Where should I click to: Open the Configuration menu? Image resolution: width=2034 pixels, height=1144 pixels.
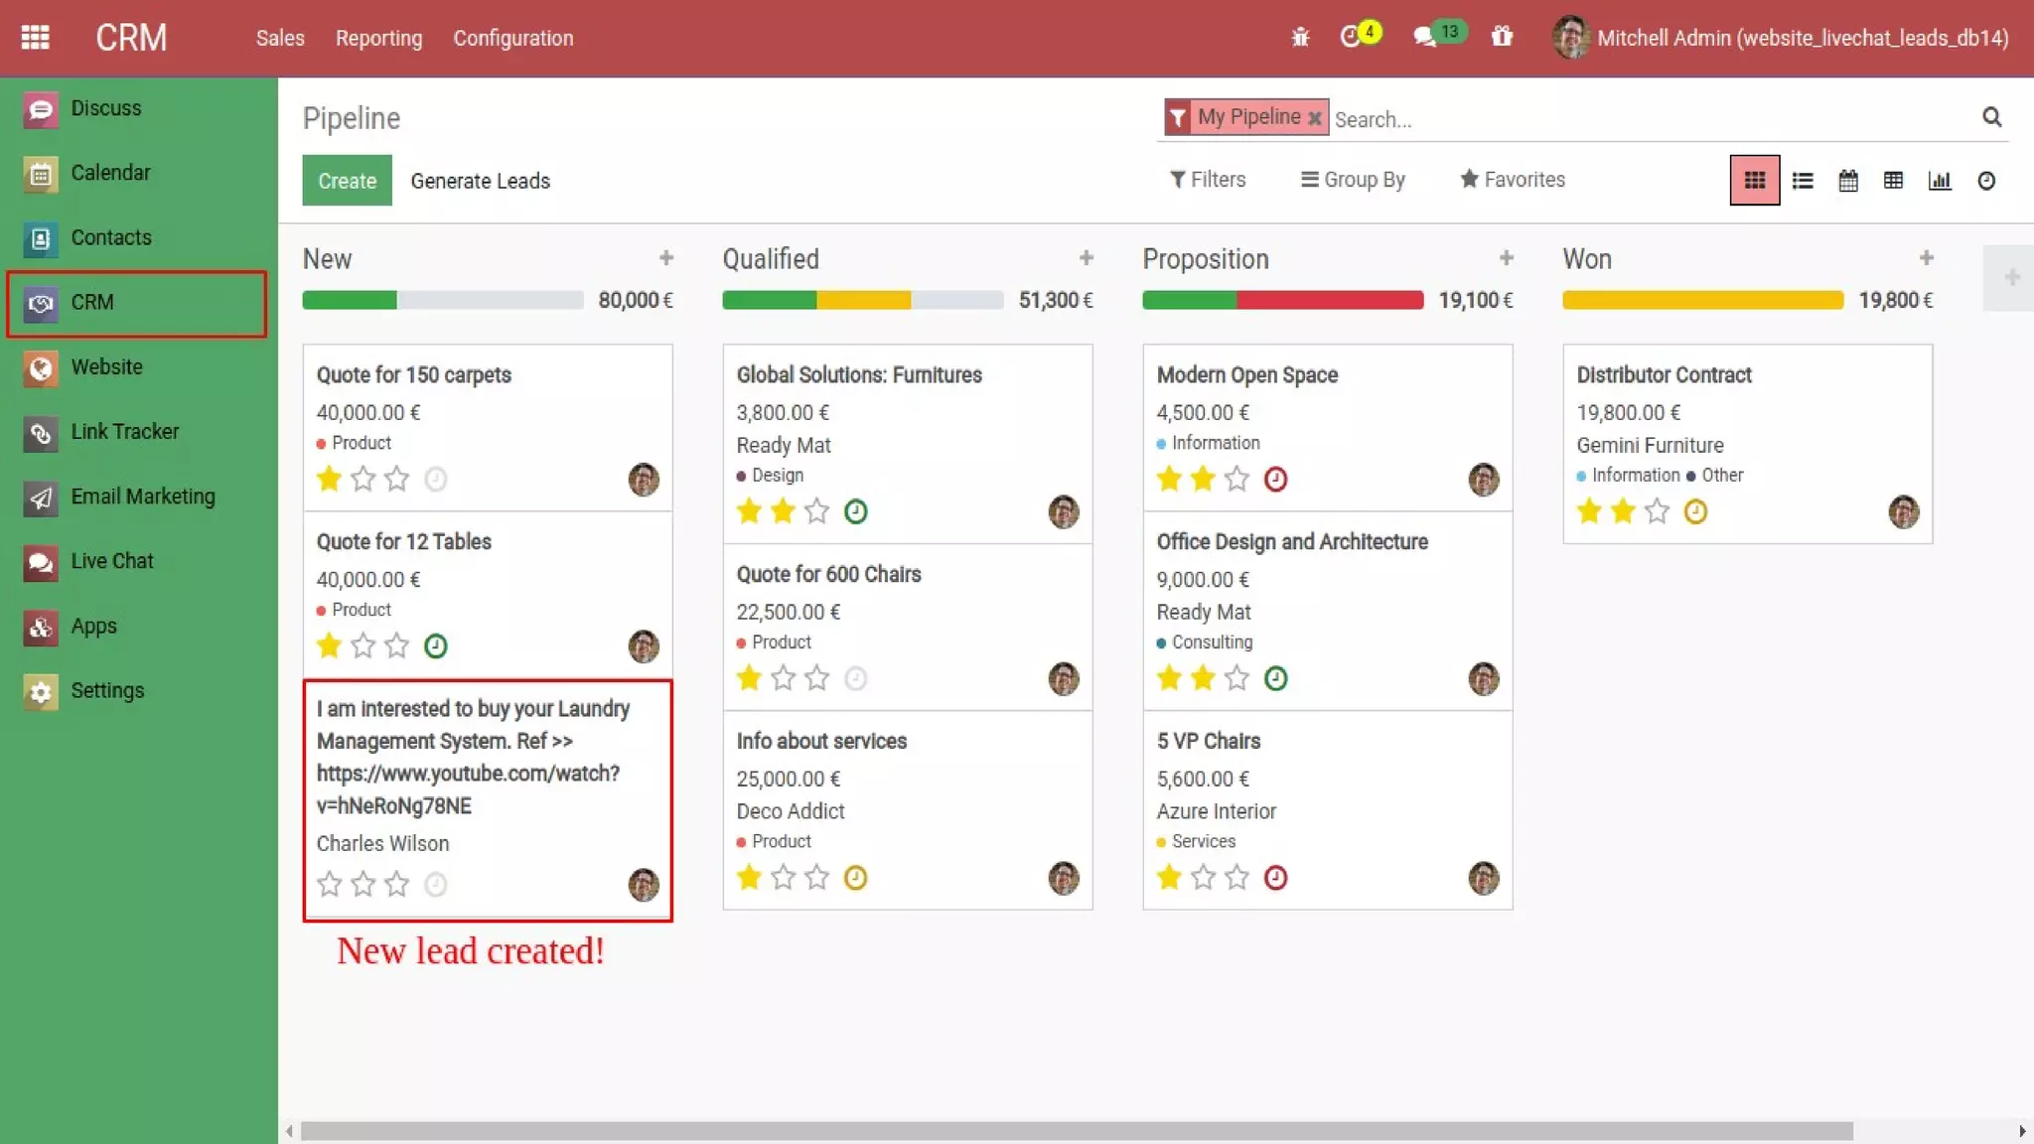coord(513,38)
